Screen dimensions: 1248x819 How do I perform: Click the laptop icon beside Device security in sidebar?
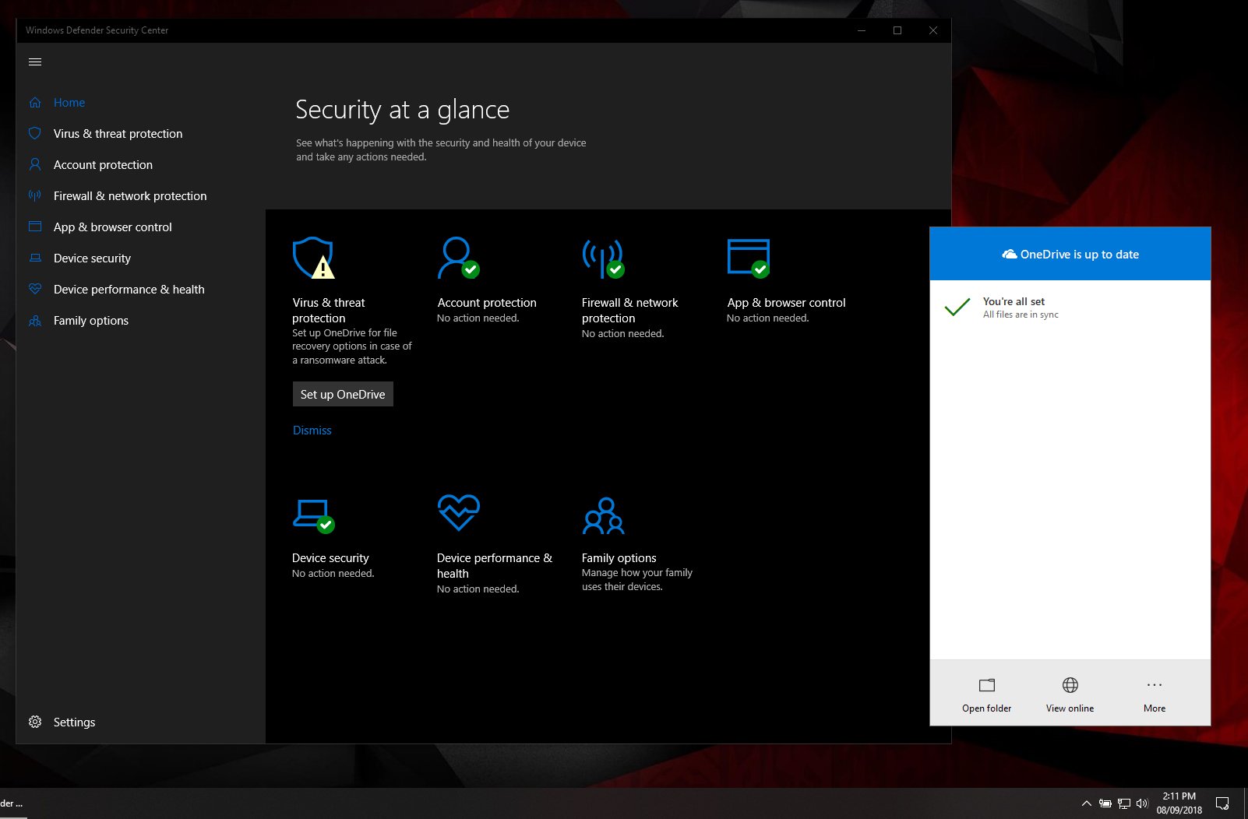(35, 258)
